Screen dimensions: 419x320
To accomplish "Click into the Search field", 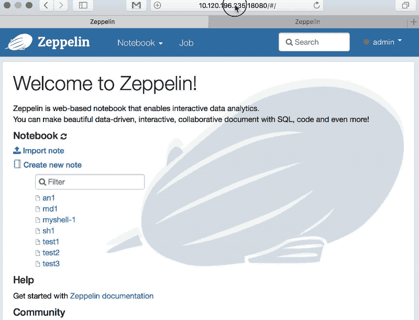I will pos(314,42).
